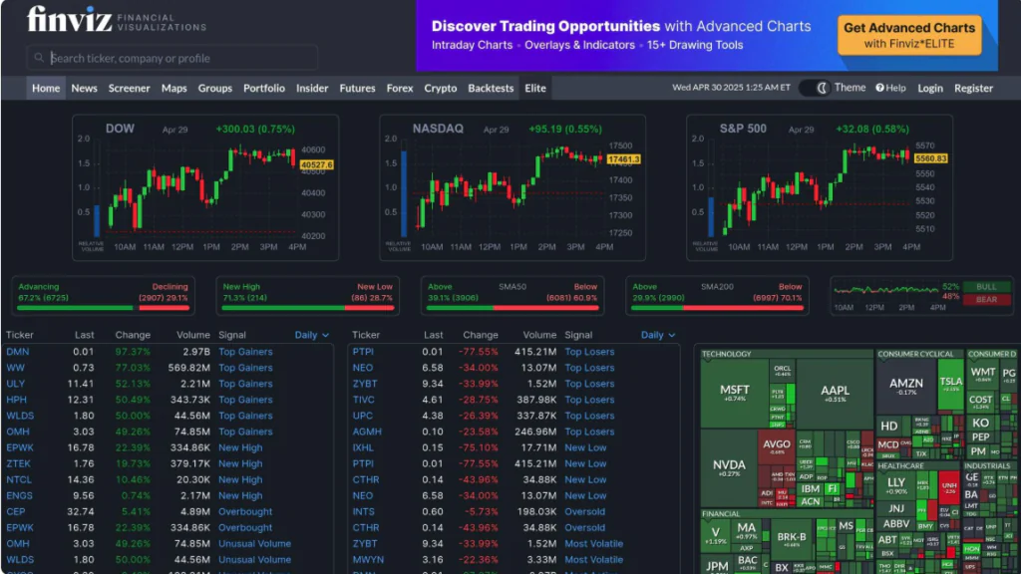Click Get Advanced Charts button
This screenshot has width=1021, height=574.
[909, 35]
